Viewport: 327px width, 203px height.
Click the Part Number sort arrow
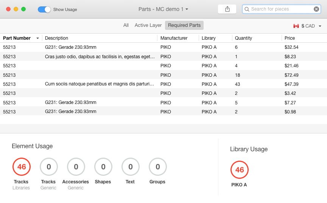point(37,38)
